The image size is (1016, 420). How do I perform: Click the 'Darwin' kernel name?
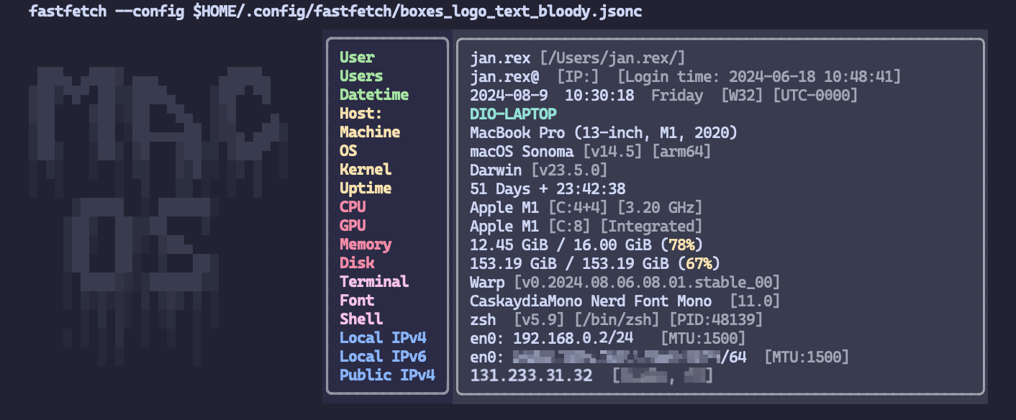click(496, 170)
